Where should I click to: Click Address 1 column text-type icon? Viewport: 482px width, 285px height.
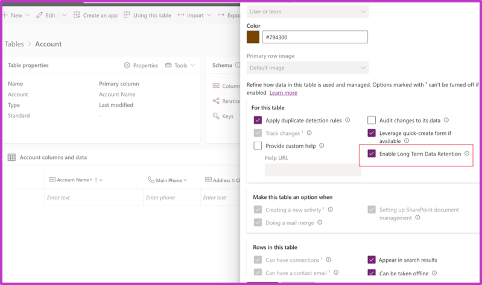point(208,180)
